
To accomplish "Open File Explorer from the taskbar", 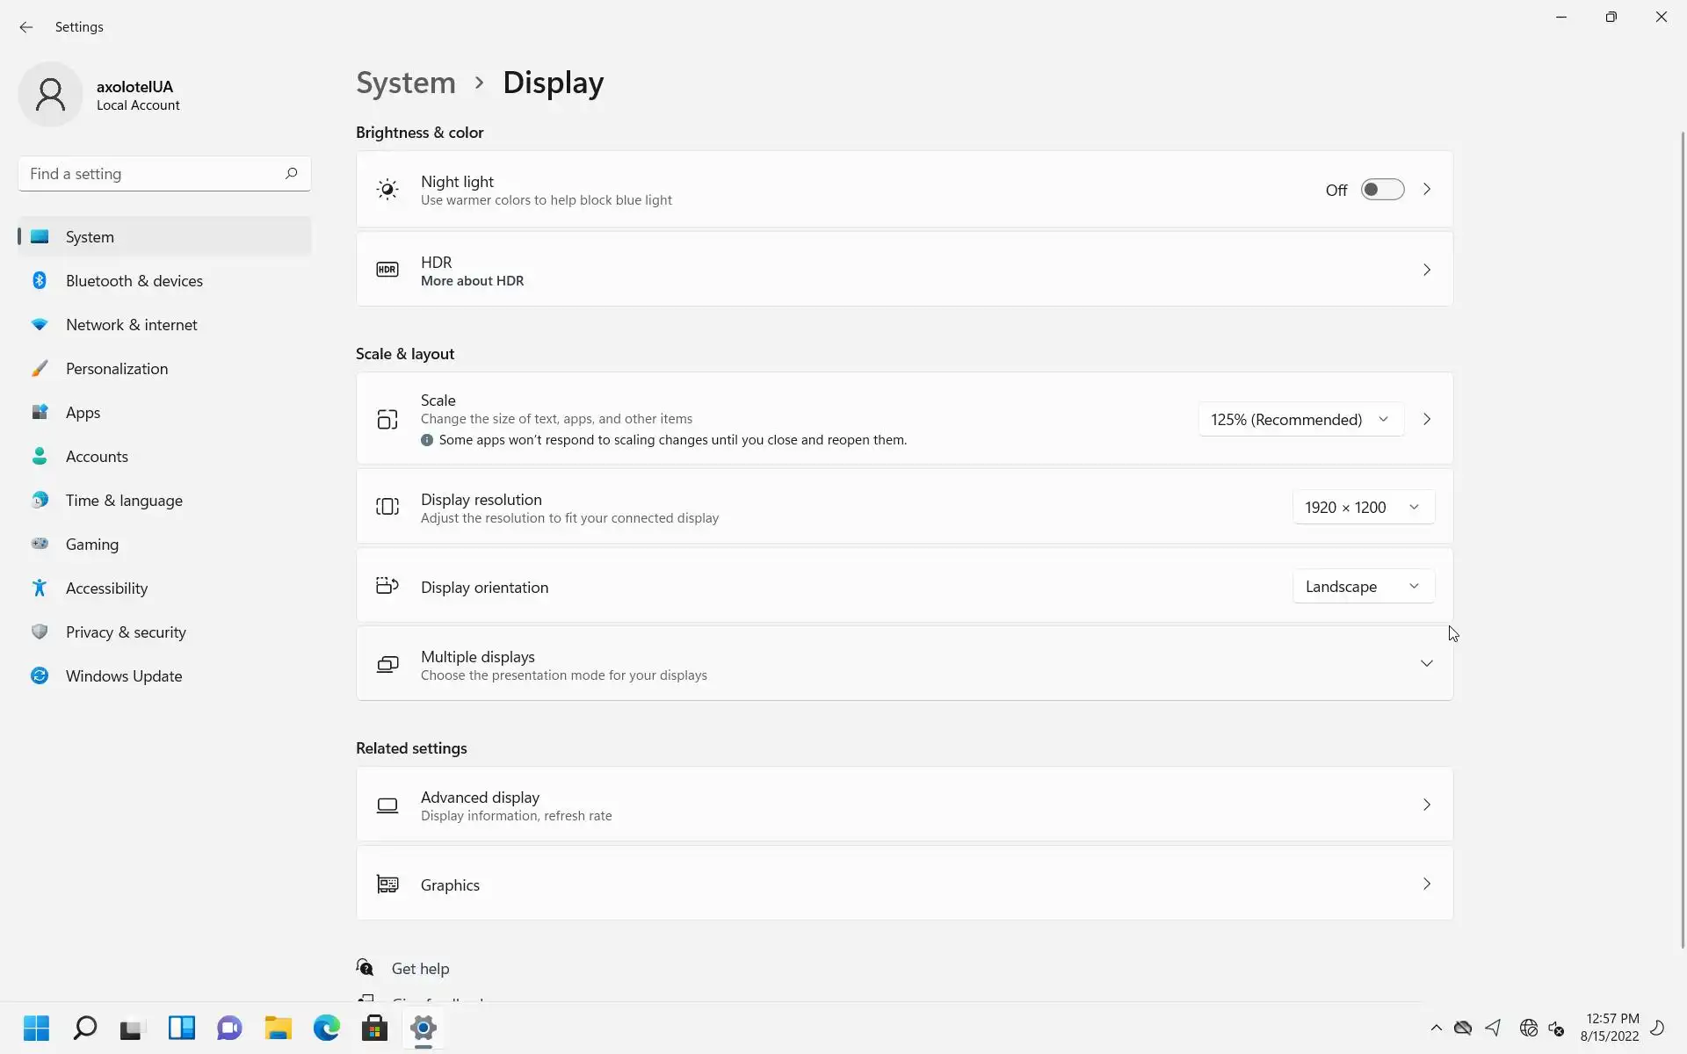I will click(279, 1028).
